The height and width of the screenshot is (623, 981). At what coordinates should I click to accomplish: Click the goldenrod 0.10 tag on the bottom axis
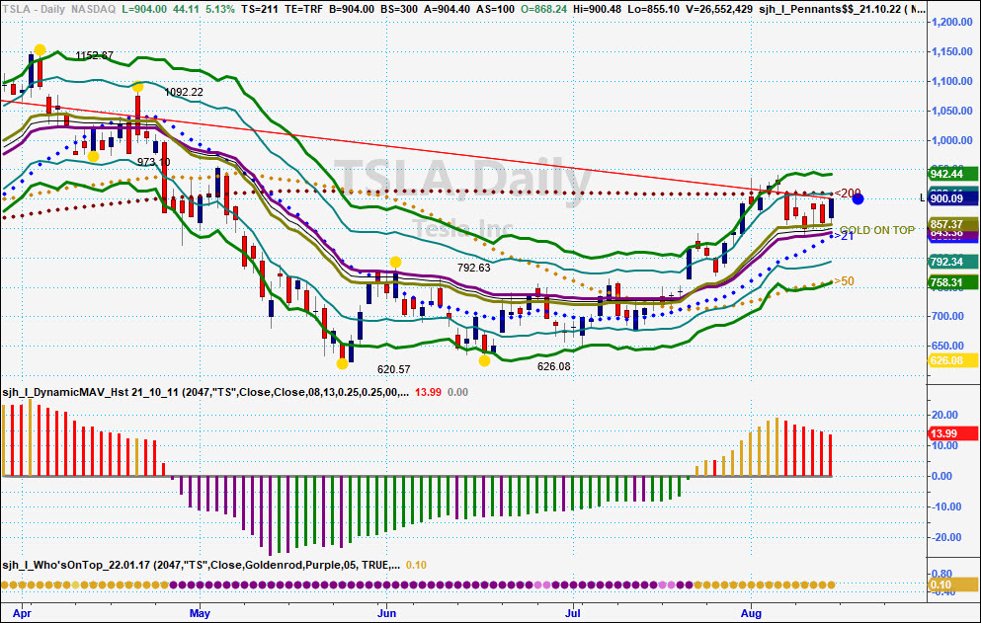tap(953, 584)
